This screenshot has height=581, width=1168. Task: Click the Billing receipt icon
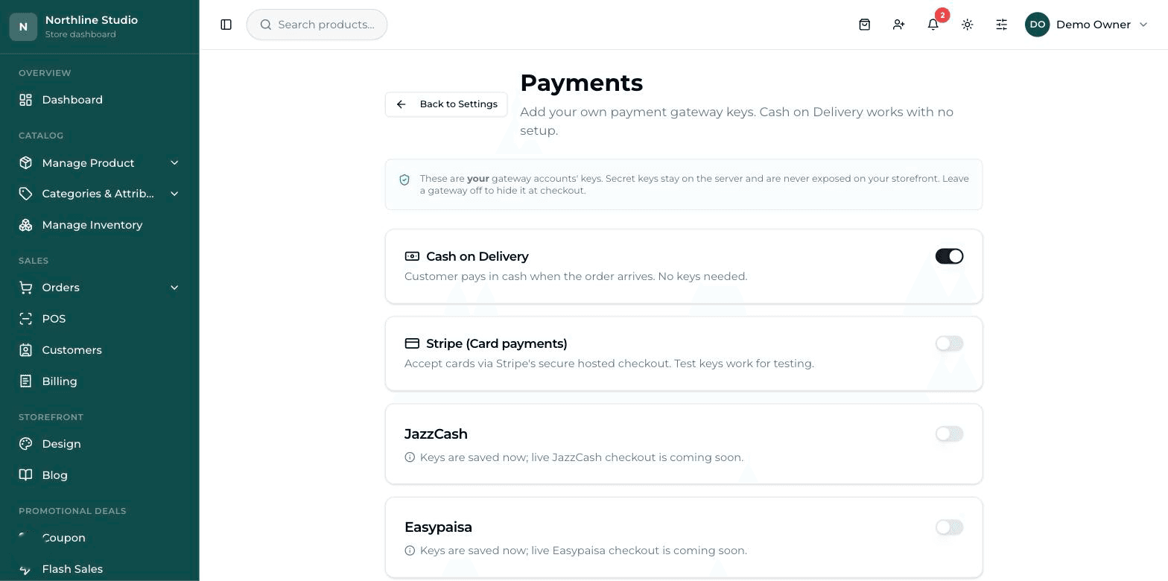point(26,381)
